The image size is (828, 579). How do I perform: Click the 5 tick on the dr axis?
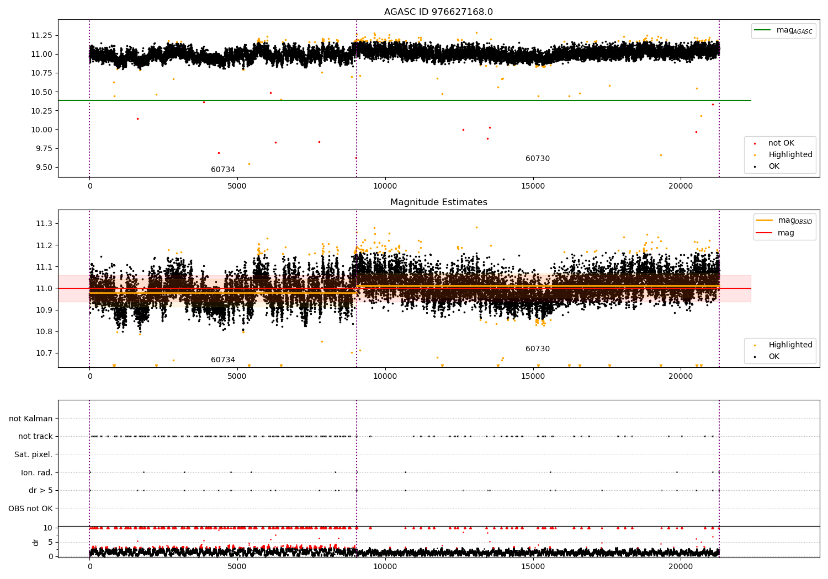(x=51, y=543)
